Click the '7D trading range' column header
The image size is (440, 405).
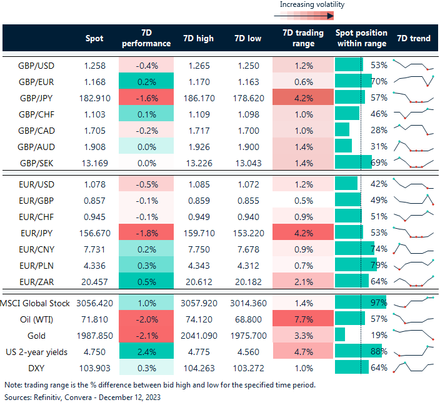click(x=303, y=38)
